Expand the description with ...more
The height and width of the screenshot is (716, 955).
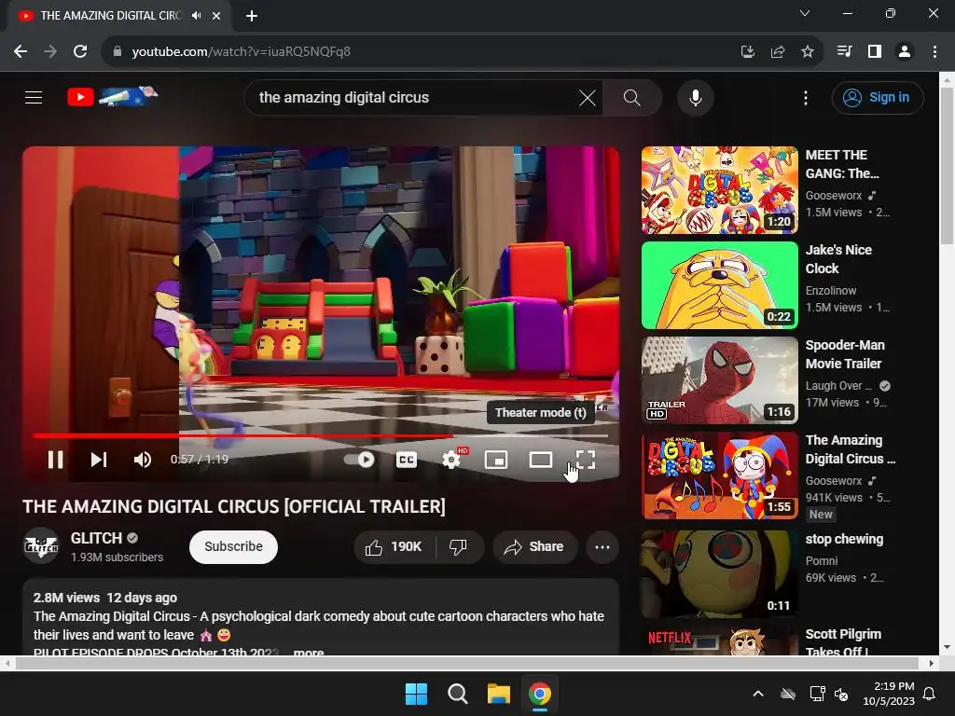(x=309, y=652)
